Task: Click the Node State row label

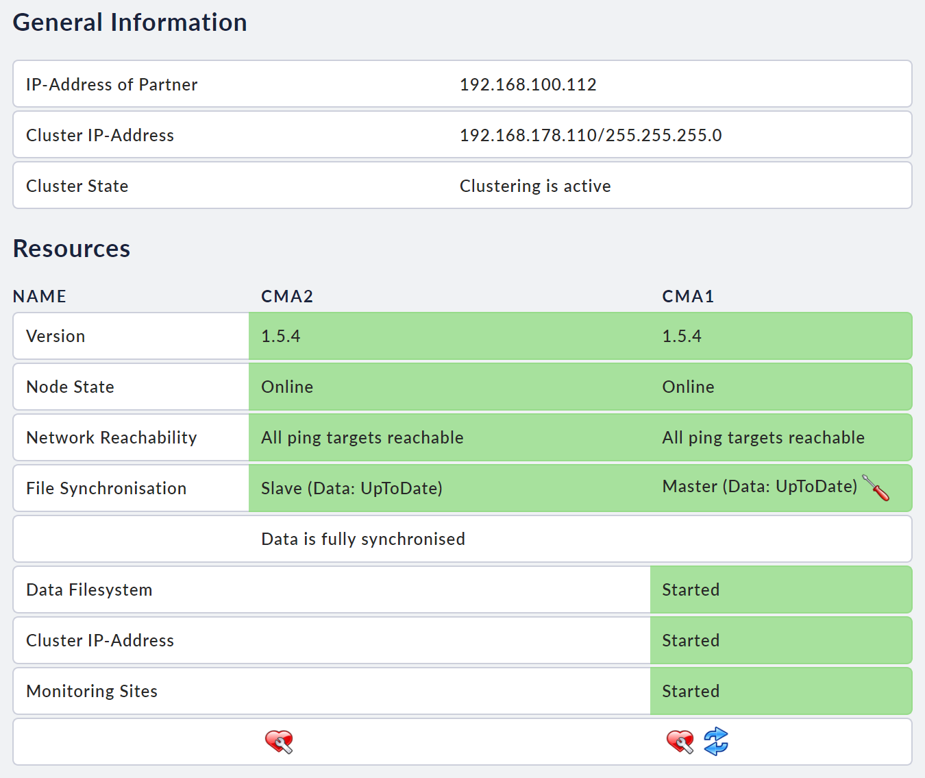Action: pos(70,387)
